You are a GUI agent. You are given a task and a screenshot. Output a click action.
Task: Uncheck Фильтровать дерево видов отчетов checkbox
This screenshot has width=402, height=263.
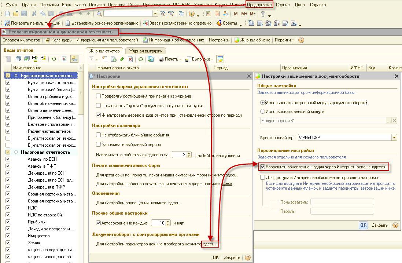98,115
